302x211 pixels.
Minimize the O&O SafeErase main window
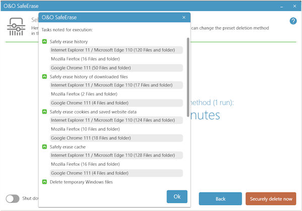tap(281, 6)
